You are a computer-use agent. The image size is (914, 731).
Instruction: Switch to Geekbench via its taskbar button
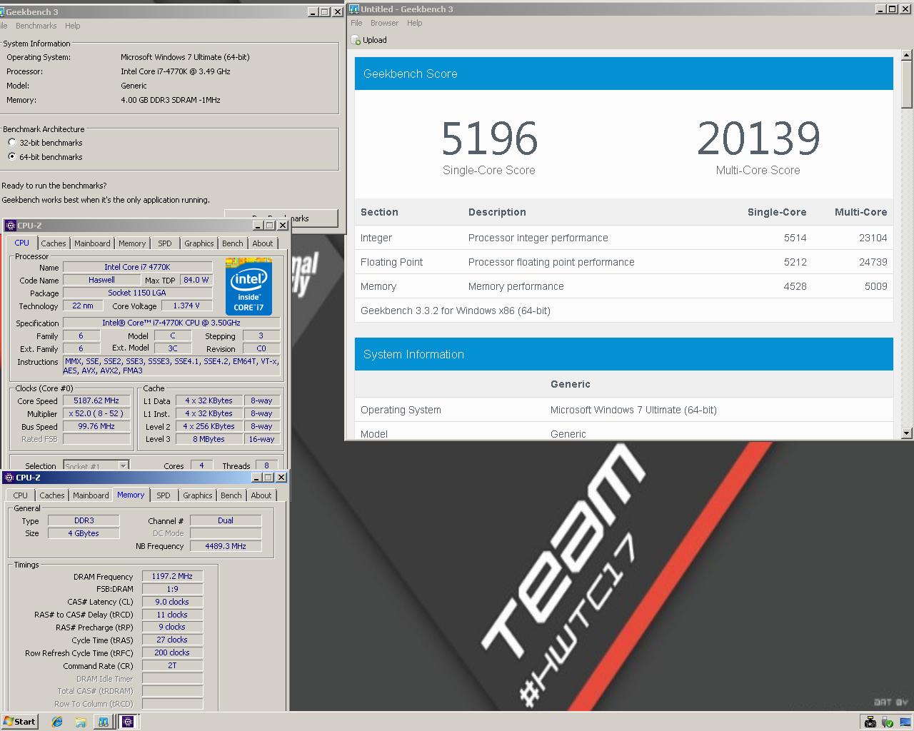pyautogui.click(x=104, y=722)
